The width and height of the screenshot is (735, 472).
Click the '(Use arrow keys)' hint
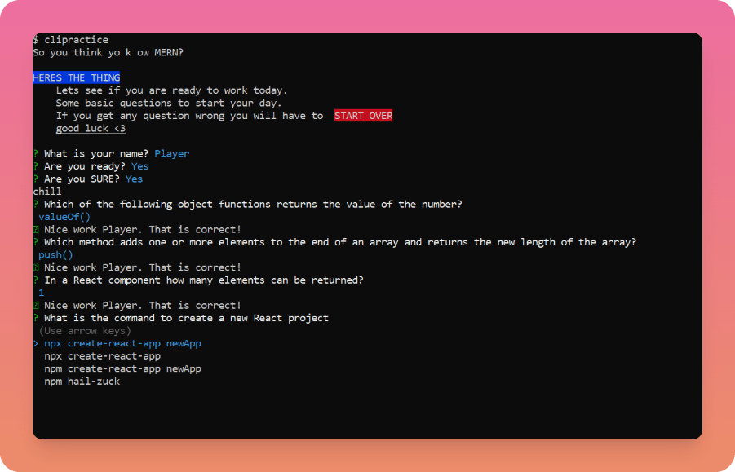pos(85,331)
